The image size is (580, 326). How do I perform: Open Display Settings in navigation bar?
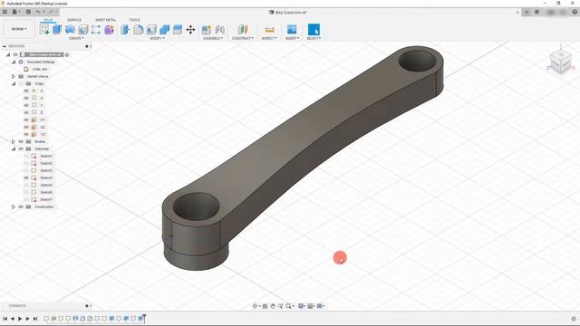coord(302,306)
